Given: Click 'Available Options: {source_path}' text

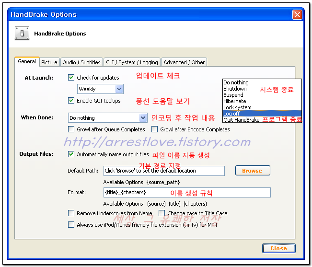Looking at the screenshot, I should pos(141,182).
